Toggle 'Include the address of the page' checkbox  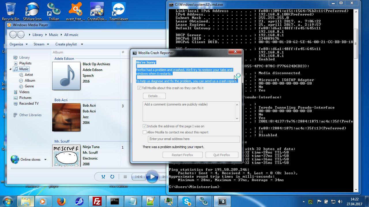(145, 126)
